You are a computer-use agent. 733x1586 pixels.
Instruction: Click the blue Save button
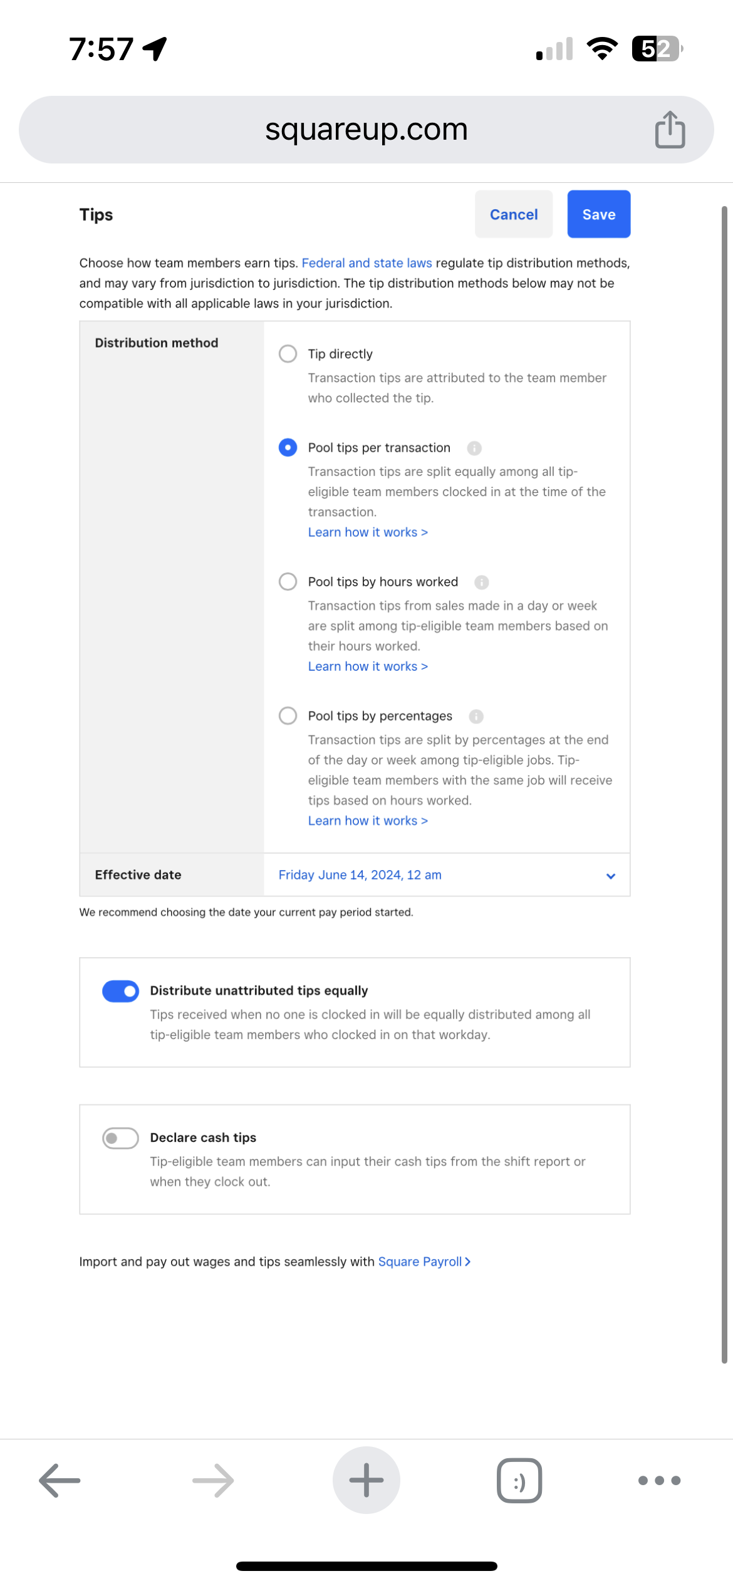pos(599,214)
